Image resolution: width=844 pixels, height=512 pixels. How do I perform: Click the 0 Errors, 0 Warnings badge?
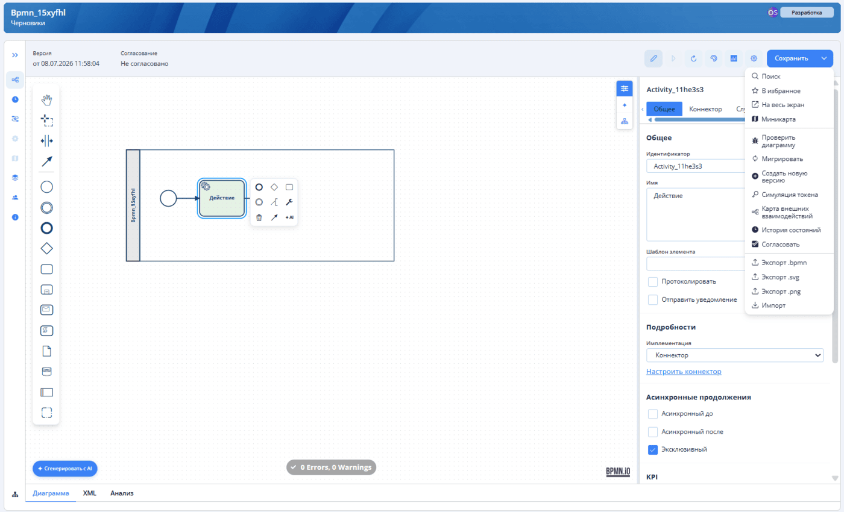tap(330, 467)
